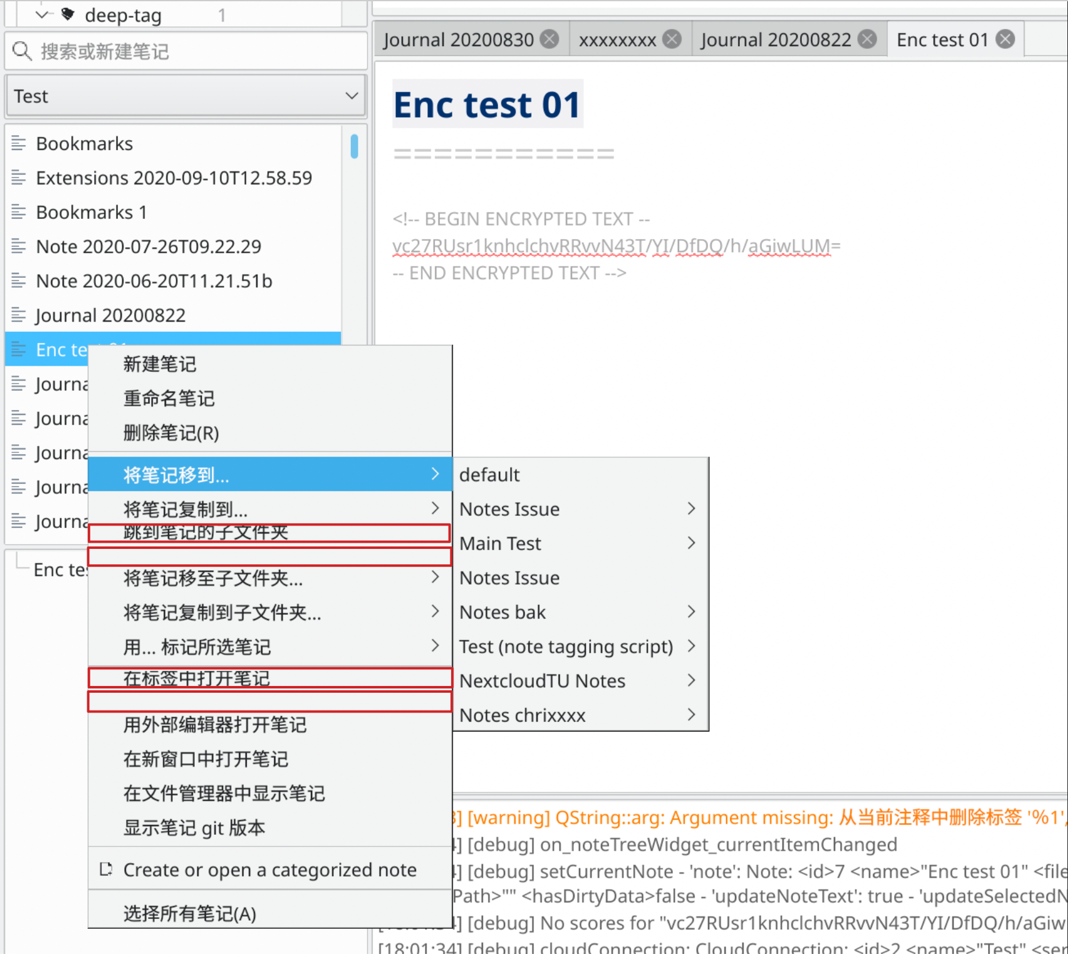
Task: Click the Enc test 01 heading
Action: pyautogui.click(x=487, y=104)
